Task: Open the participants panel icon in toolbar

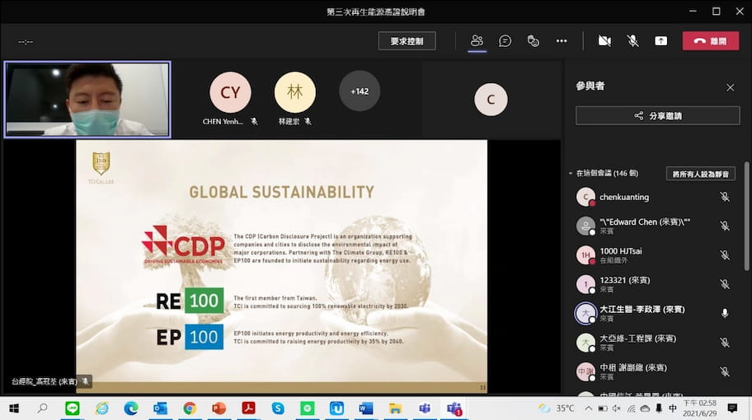Action: pyautogui.click(x=477, y=41)
